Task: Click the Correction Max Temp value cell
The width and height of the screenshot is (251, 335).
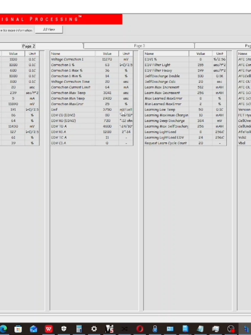Action: point(107,93)
